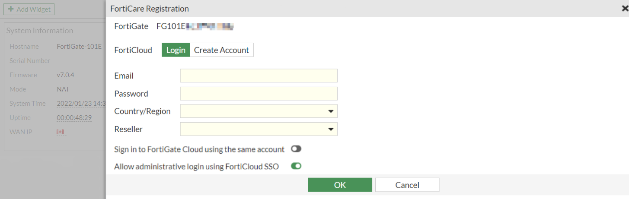Disable administrative login using FortiCloud SSO
Screen dimensions: 629x199
pos(296,166)
